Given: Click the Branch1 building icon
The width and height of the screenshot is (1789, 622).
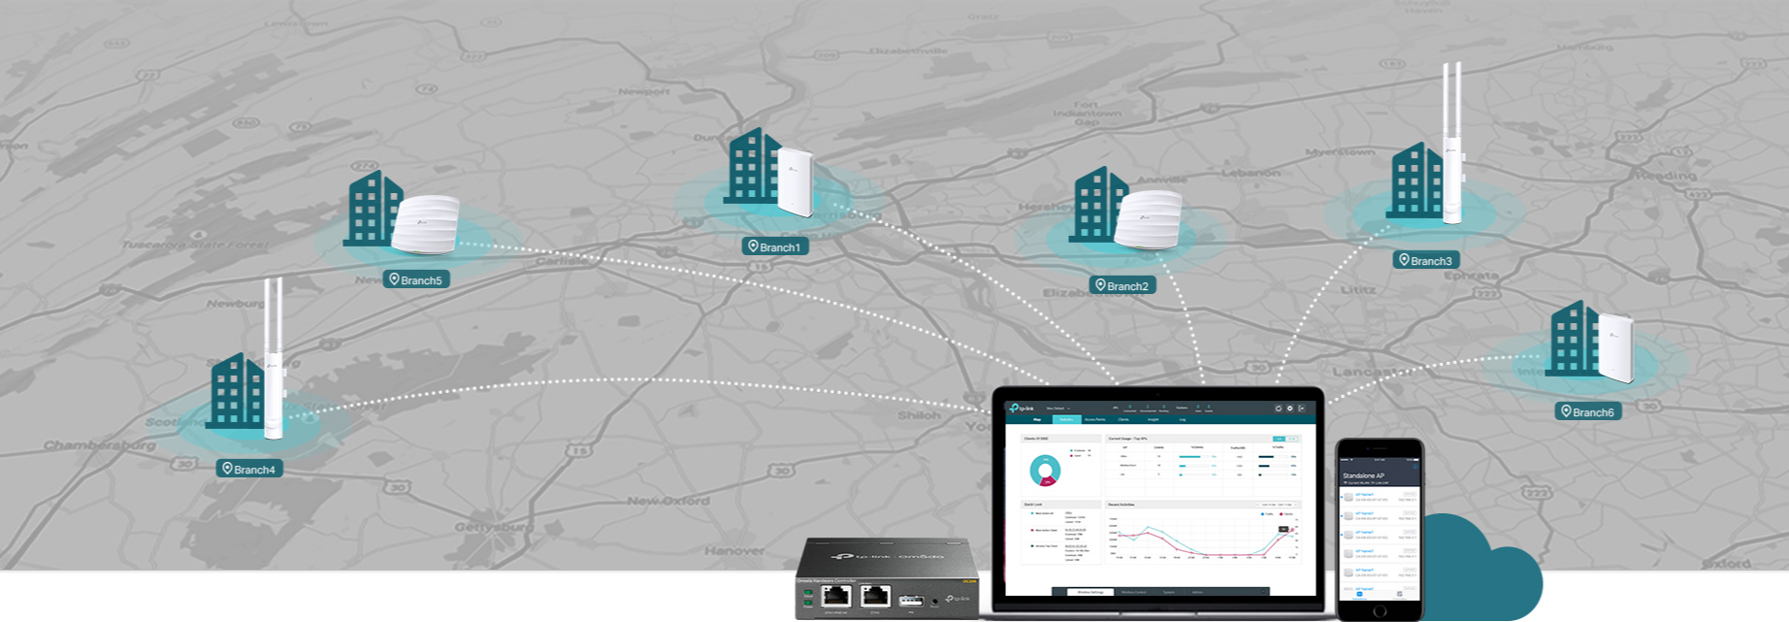Looking at the screenshot, I should pyautogui.click(x=755, y=166).
